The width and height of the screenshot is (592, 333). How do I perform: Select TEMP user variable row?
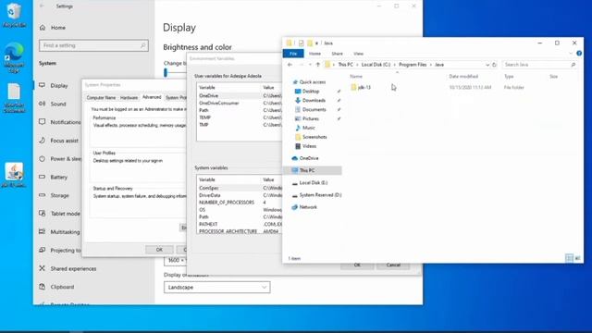[x=240, y=117]
